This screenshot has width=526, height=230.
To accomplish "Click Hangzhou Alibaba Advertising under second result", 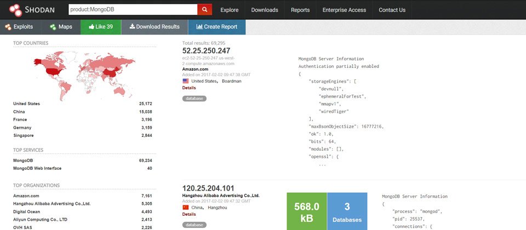I will tap(221, 196).
